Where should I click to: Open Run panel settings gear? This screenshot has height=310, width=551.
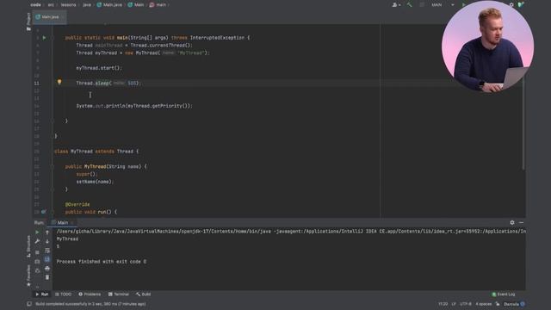512,222
